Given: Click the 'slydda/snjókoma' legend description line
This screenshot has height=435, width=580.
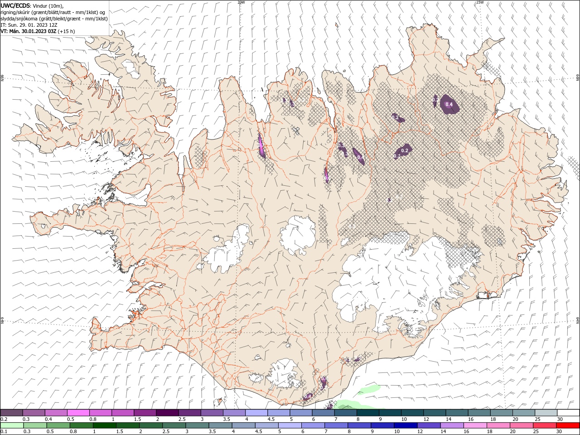Looking at the screenshot, I should pyautogui.click(x=54, y=19).
